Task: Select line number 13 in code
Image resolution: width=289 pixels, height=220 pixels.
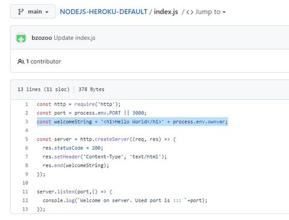Action: tap(25, 209)
